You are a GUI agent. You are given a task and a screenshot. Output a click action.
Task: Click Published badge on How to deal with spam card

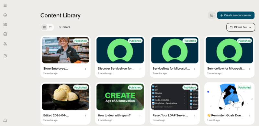coord(135,88)
